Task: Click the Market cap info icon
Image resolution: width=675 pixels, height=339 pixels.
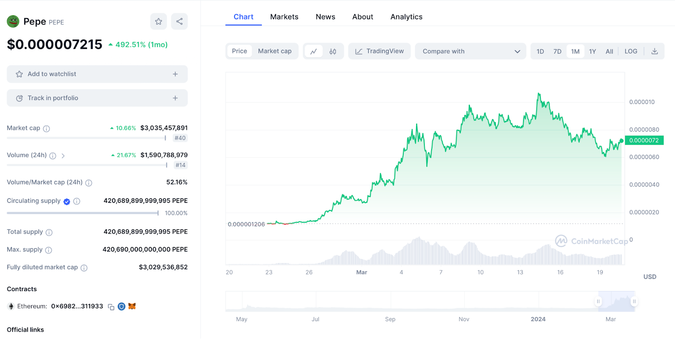Action: 46,129
